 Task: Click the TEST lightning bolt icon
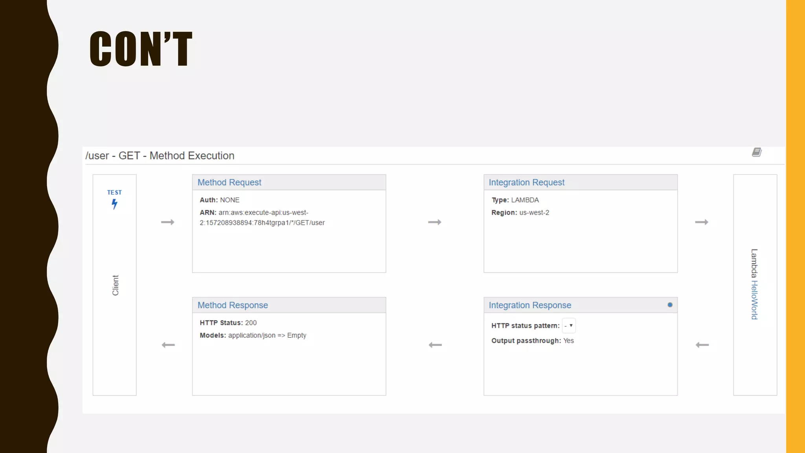point(114,204)
